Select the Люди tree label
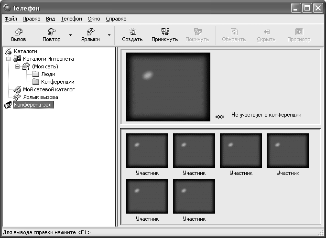 click(48, 74)
